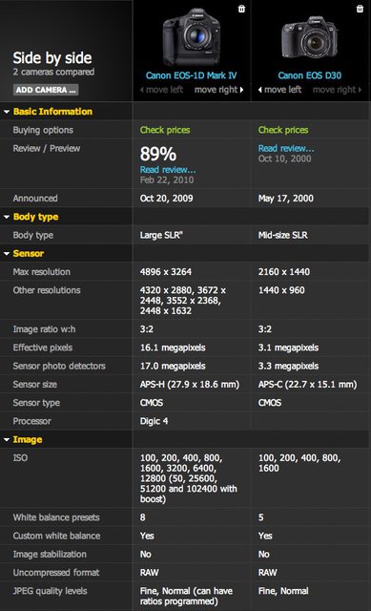Click 'APS-H (27.9 x 18.6 mm)' sensor size
The height and width of the screenshot is (611, 371).
[x=190, y=384]
